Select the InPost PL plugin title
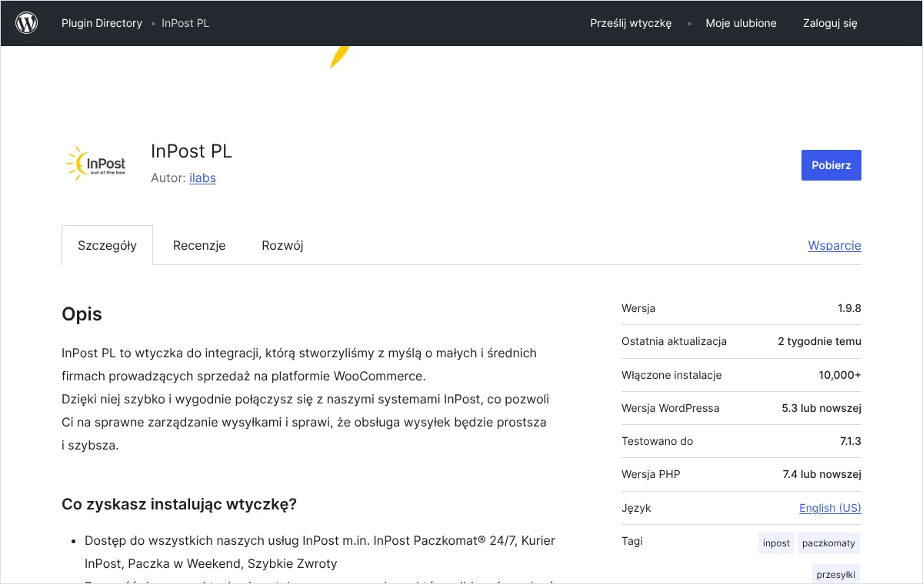Screen dimensions: 923x584 click(192, 151)
